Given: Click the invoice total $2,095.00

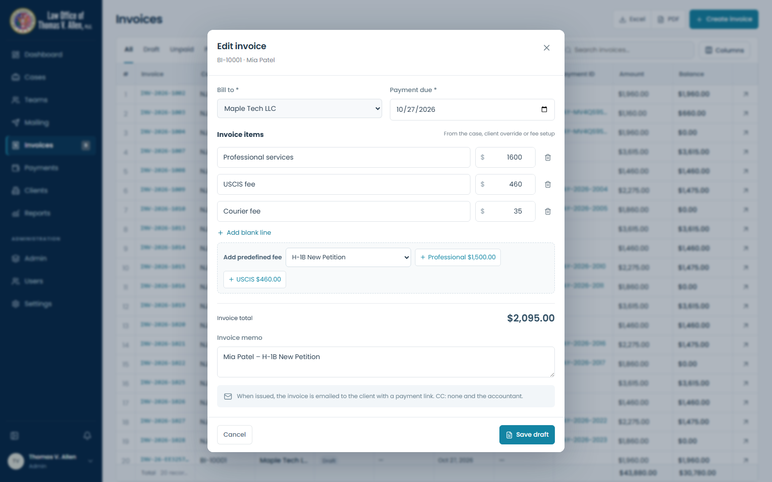Looking at the screenshot, I should [x=531, y=318].
